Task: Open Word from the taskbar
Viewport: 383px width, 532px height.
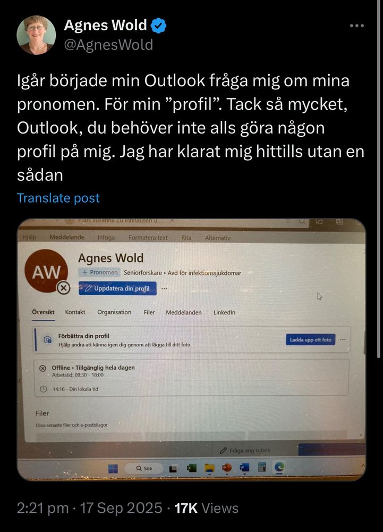Action: [244, 468]
